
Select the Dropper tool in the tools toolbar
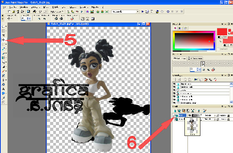coord(3,49)
